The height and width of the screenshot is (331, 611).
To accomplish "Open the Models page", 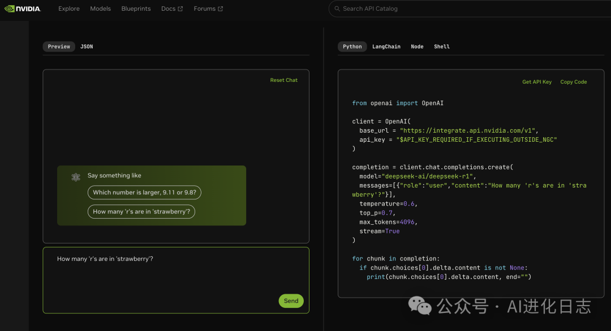I will [x=101, y=8].
